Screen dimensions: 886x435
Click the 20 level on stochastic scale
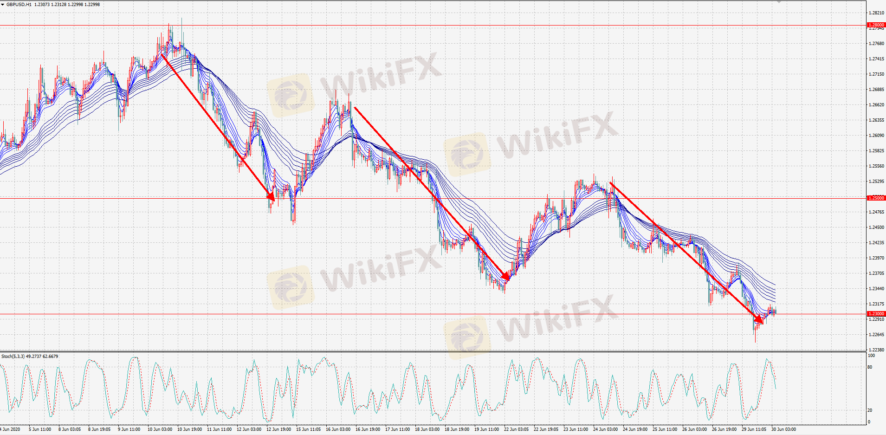click(x=870, y=410)
